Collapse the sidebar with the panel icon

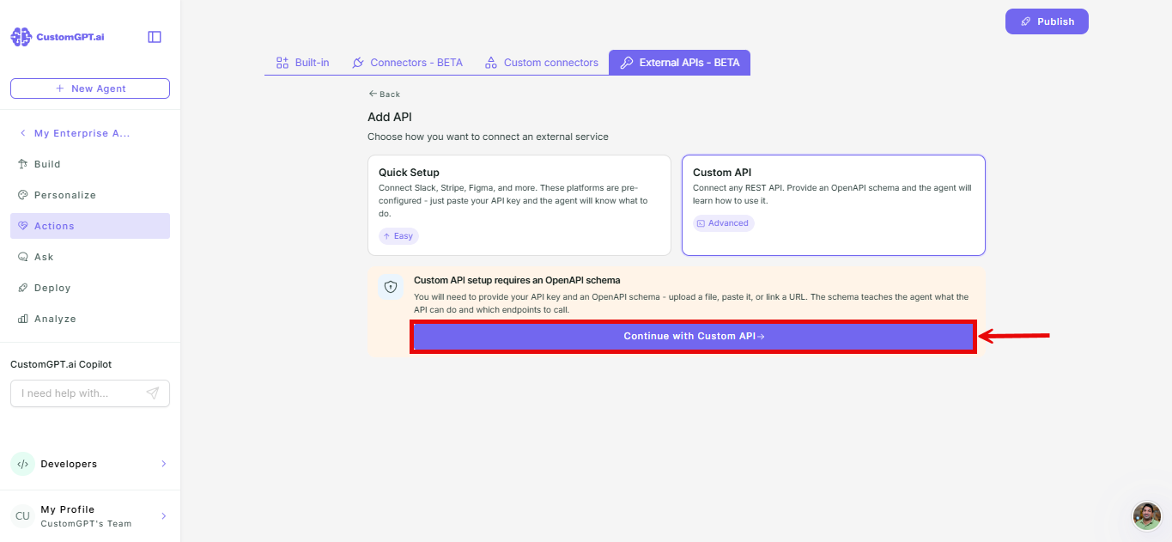pos(155,37)
